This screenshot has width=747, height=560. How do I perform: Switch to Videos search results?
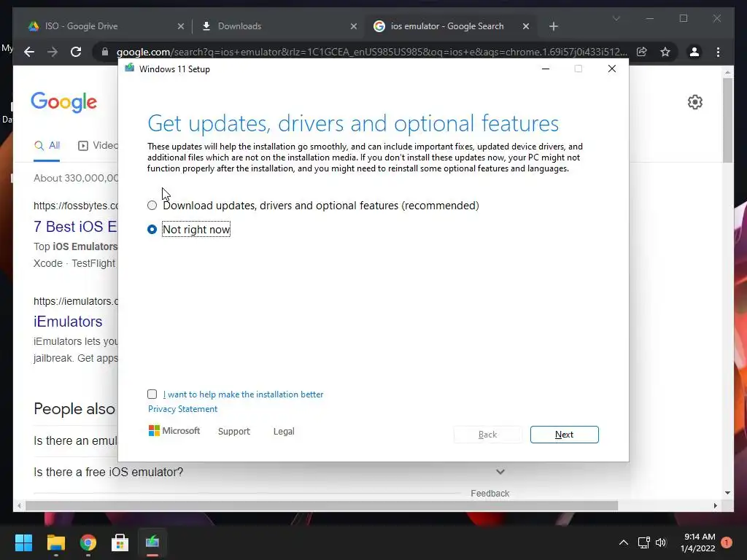(98, 146)
